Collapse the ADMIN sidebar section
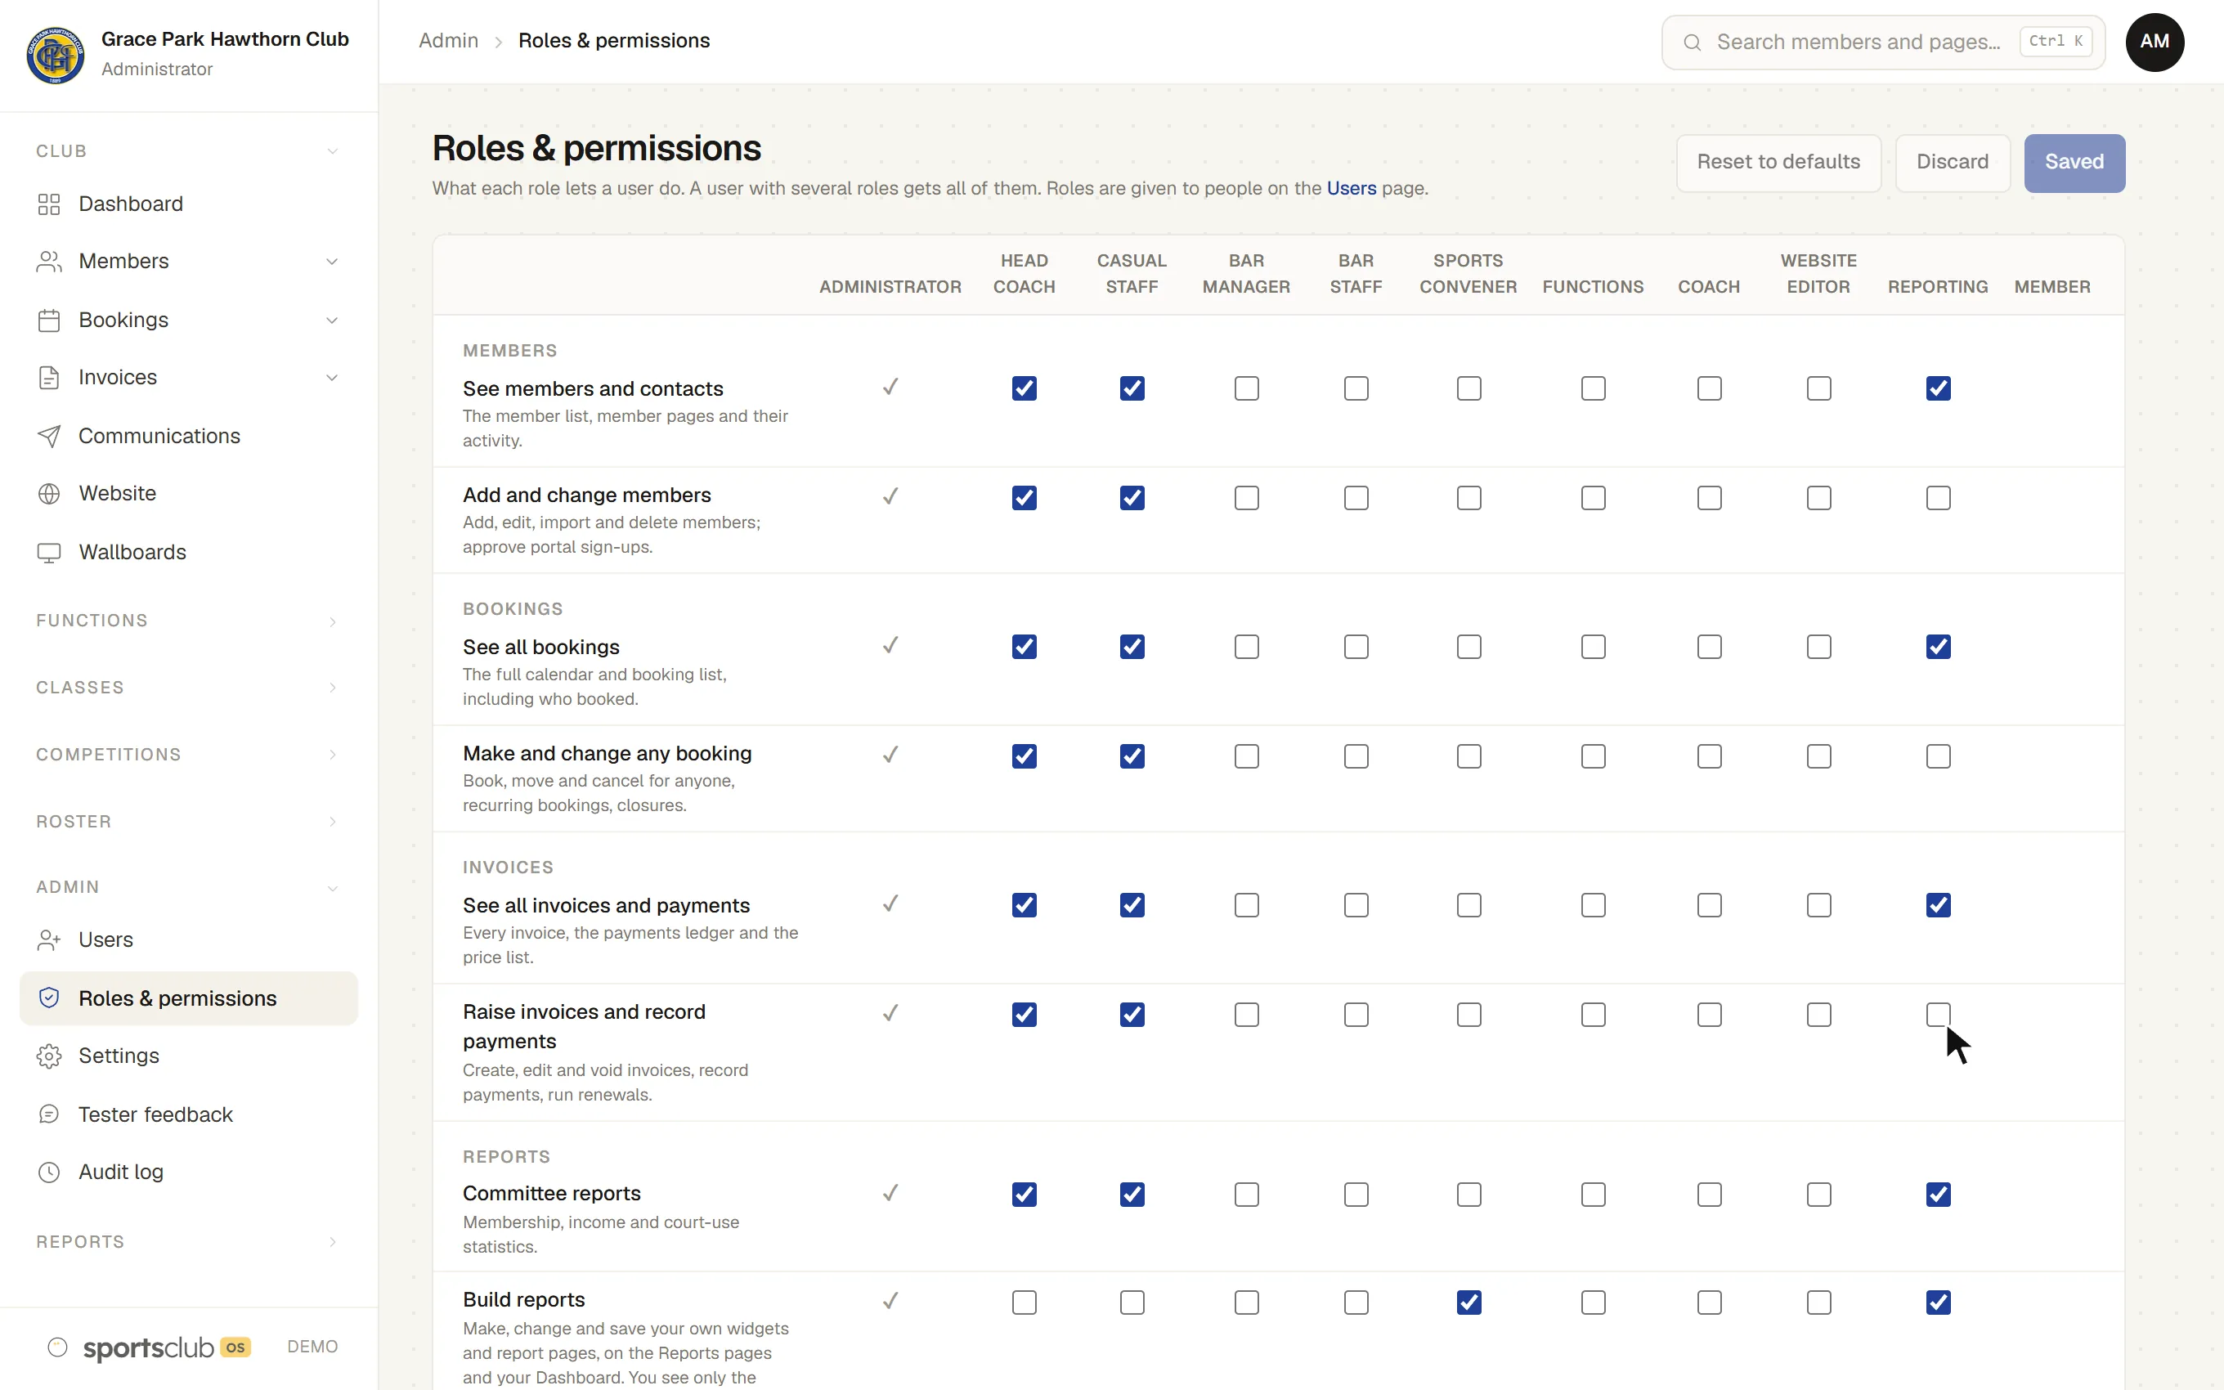Screen dimensions: 2224x1390 pos(187,888)
